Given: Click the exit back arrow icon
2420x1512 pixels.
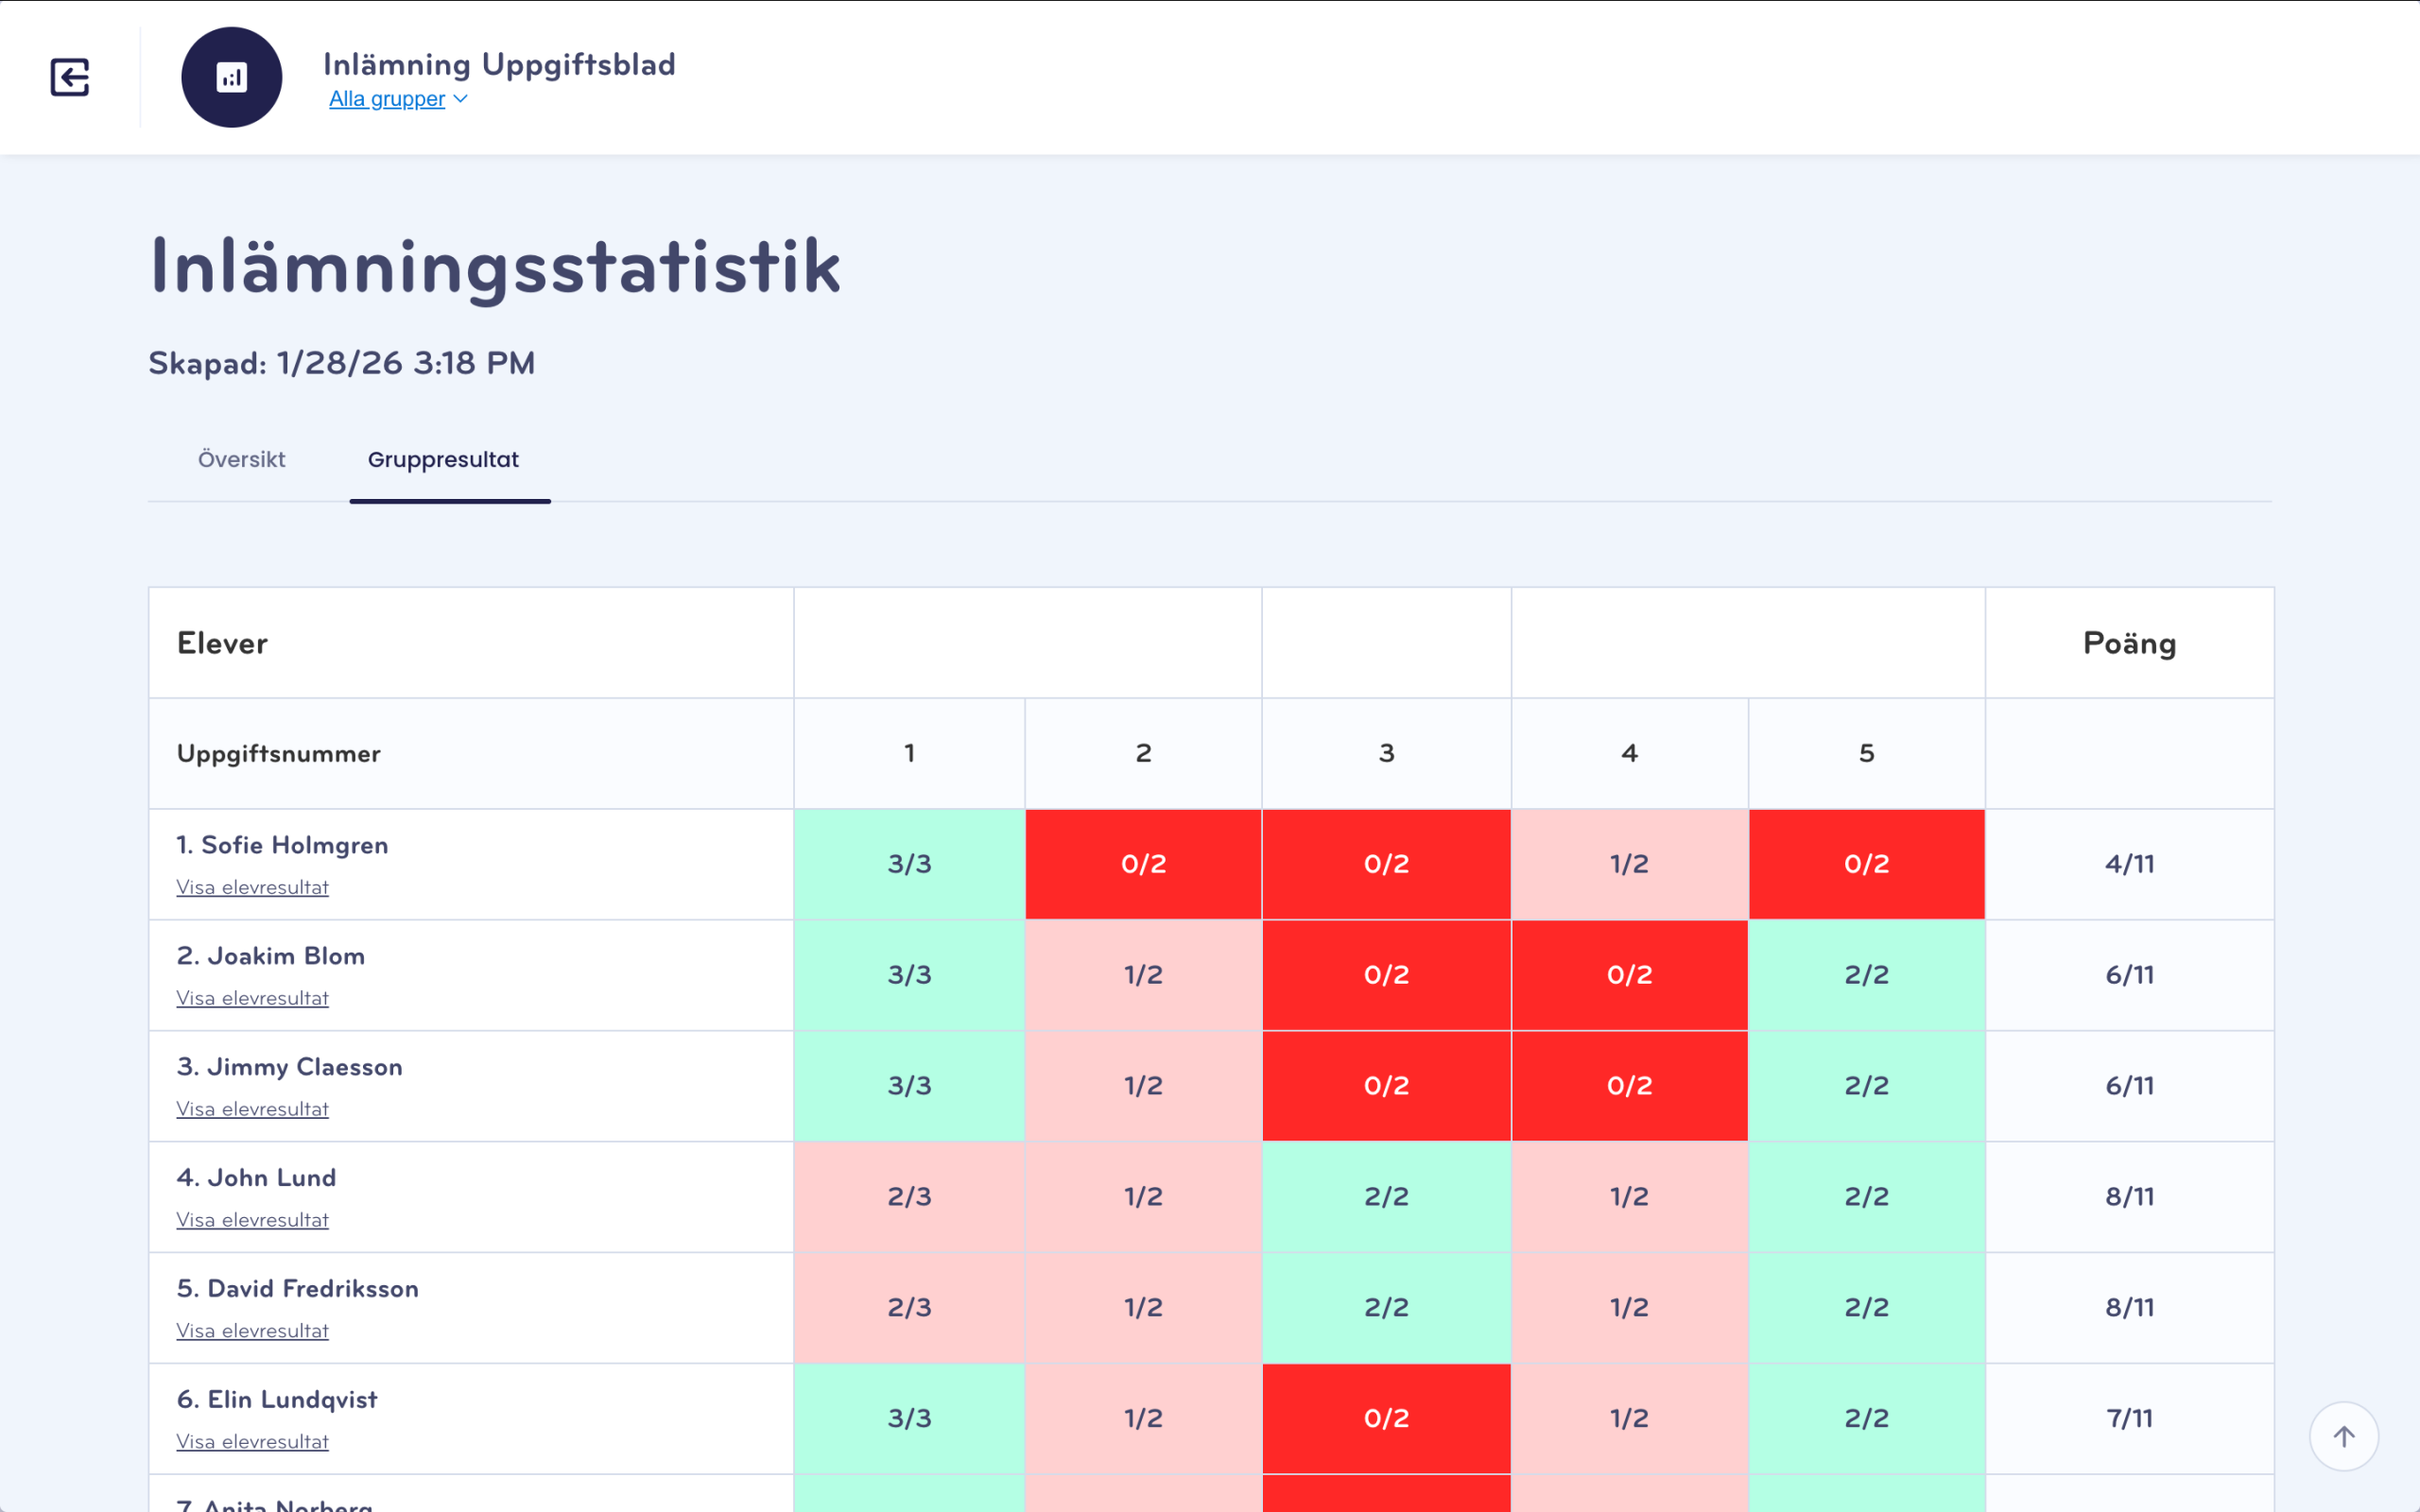Looking at the screenshot, I should click(70, 77).
